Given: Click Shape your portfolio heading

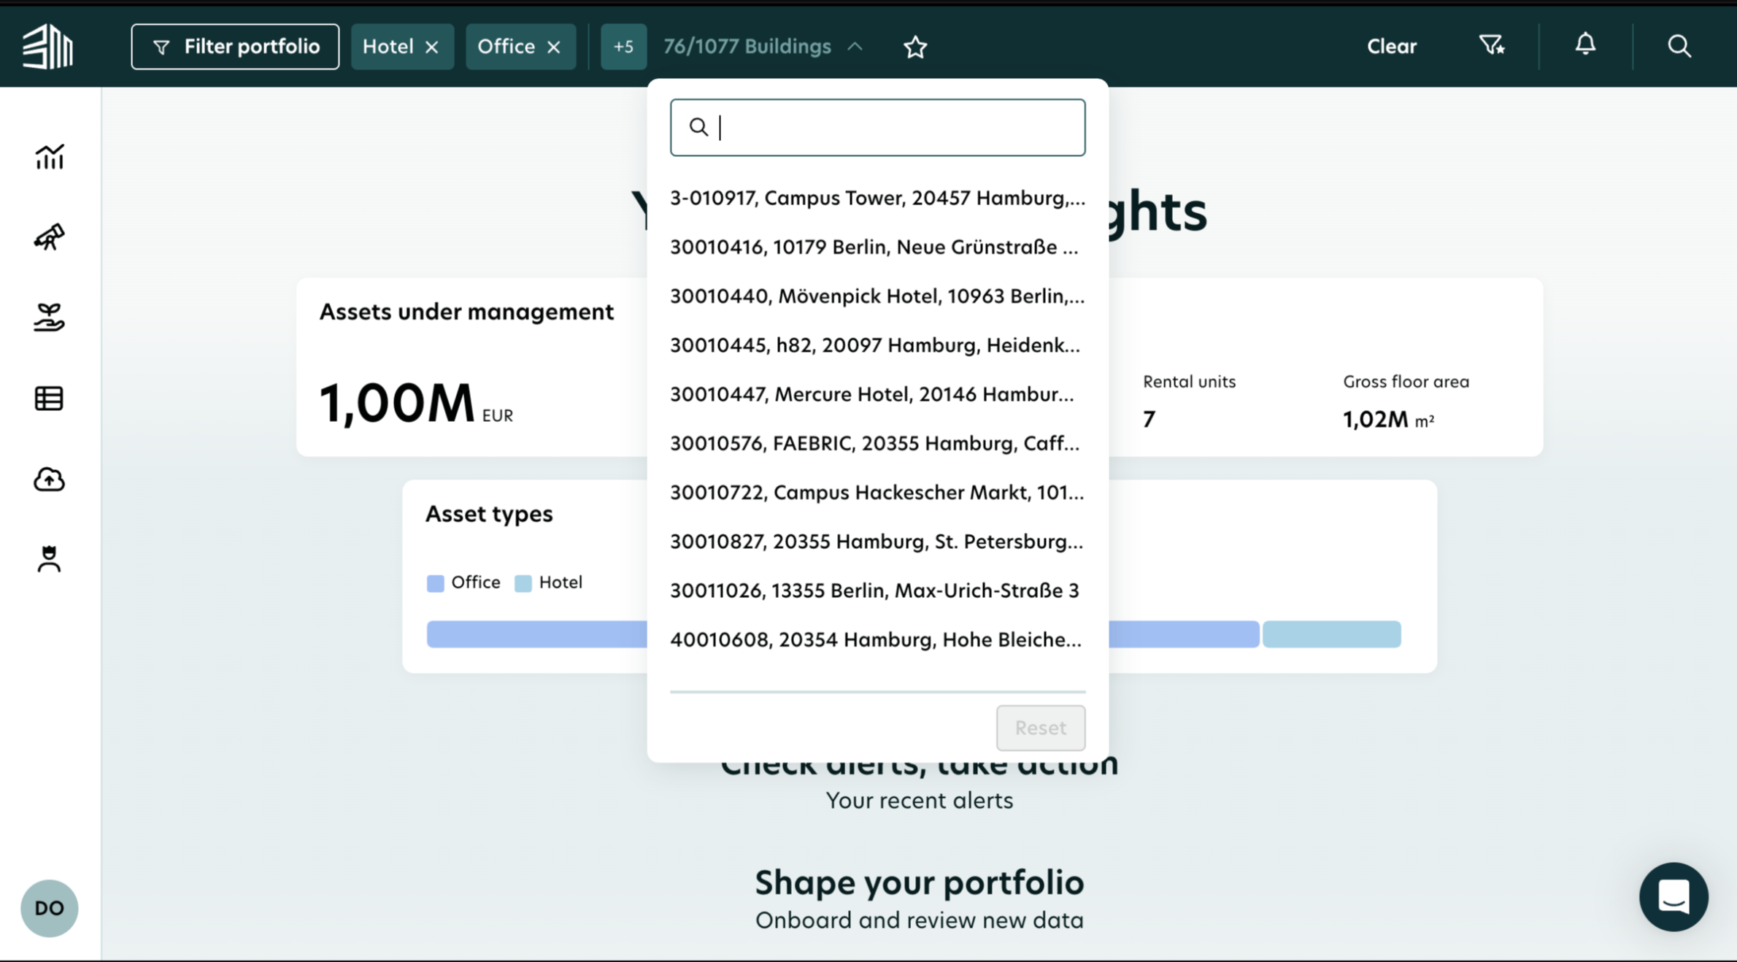Looking at the screenshot, I should coord(920,882).
